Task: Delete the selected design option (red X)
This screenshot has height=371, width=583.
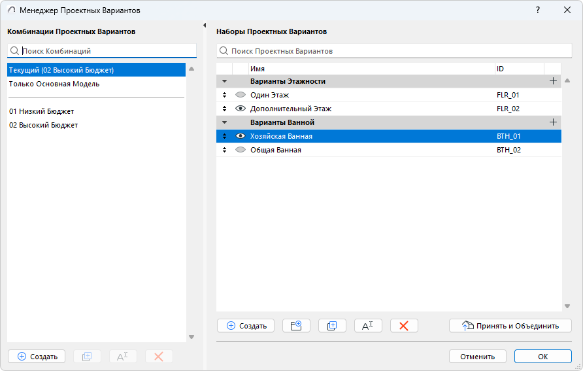Action: pos(404,325)
